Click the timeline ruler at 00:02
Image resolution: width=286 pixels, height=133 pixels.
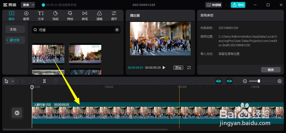[109, 87]
